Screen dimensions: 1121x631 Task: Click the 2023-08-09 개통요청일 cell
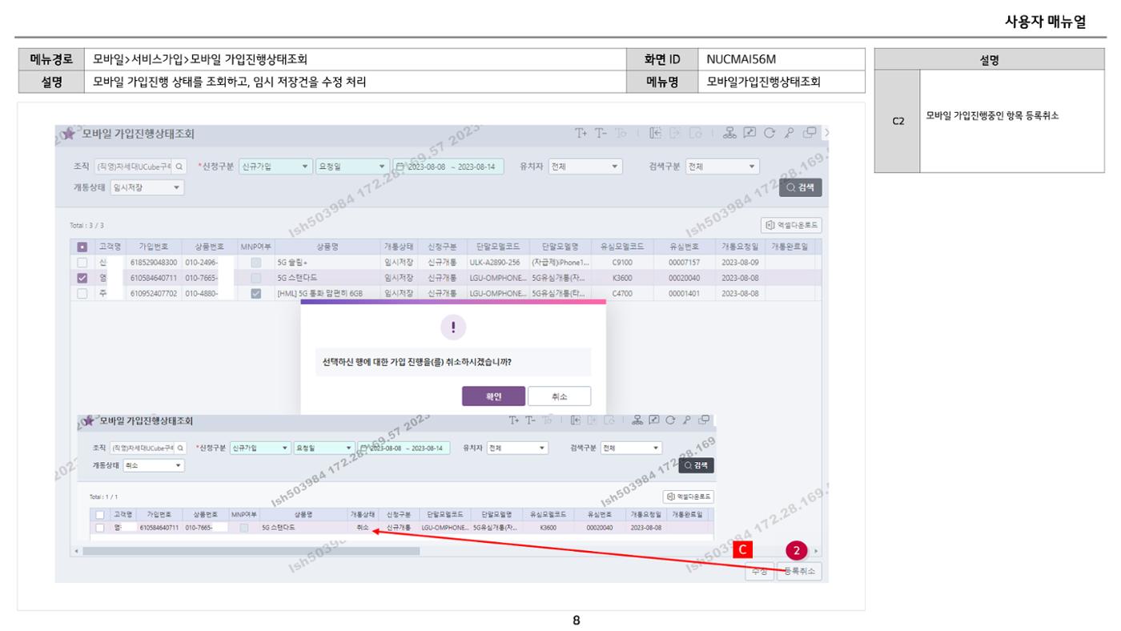coord(739,263)
